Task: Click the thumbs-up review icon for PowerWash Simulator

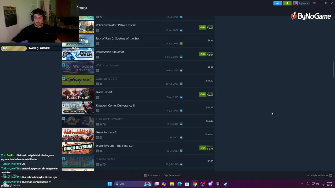Action: click(x=181, y=57)
